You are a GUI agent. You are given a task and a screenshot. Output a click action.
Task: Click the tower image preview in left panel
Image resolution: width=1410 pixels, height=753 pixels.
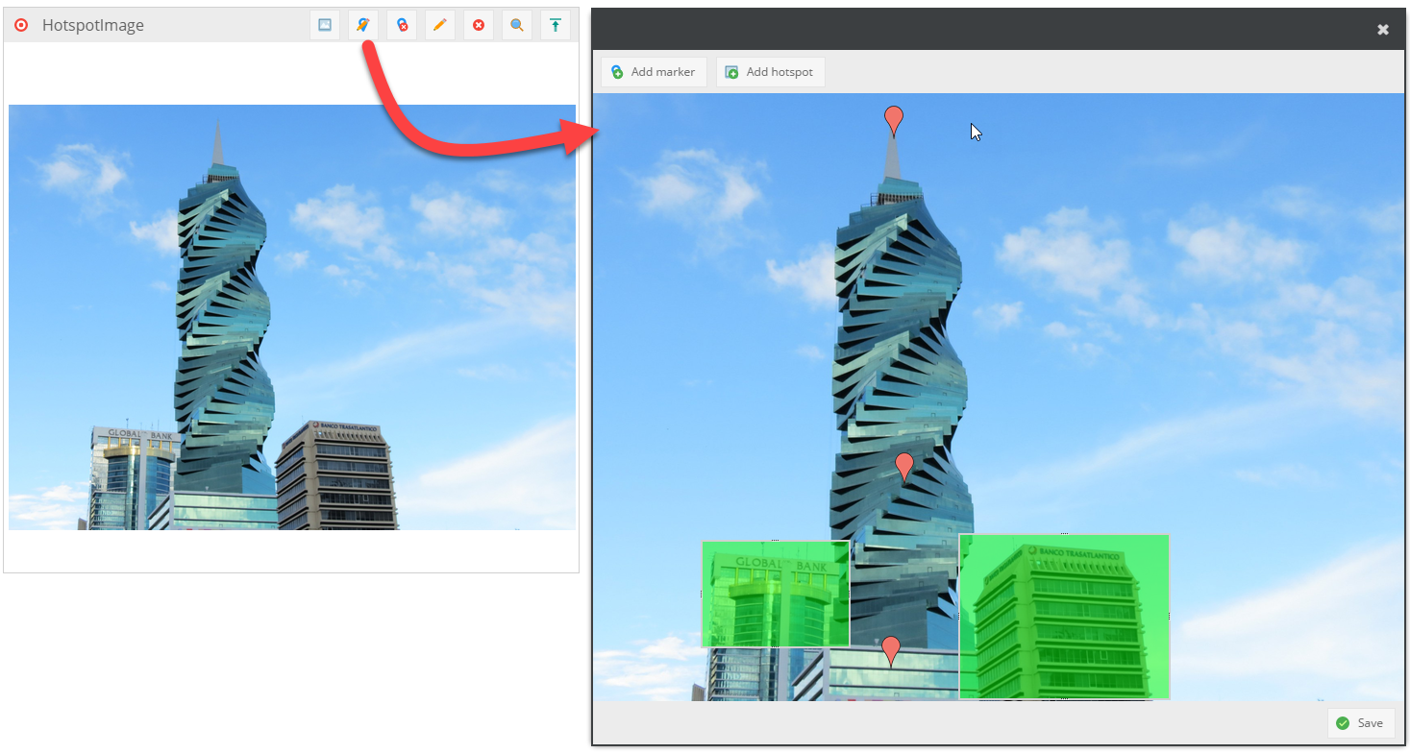[291, 317]
